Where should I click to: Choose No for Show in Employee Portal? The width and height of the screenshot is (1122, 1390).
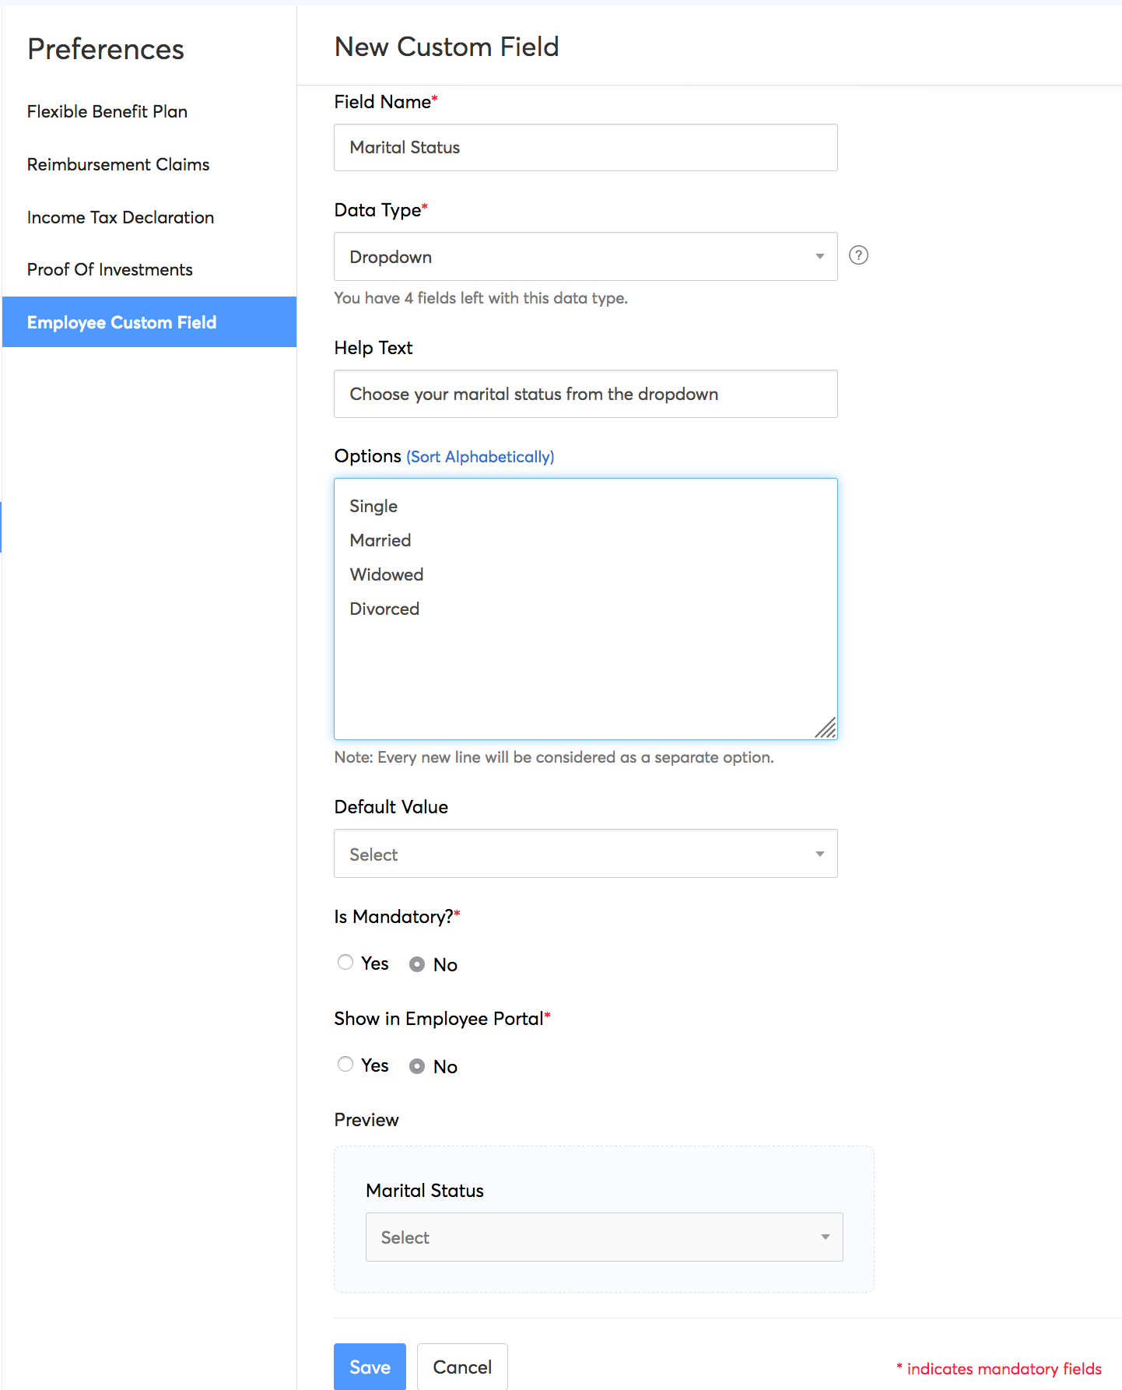point(417,1066)
